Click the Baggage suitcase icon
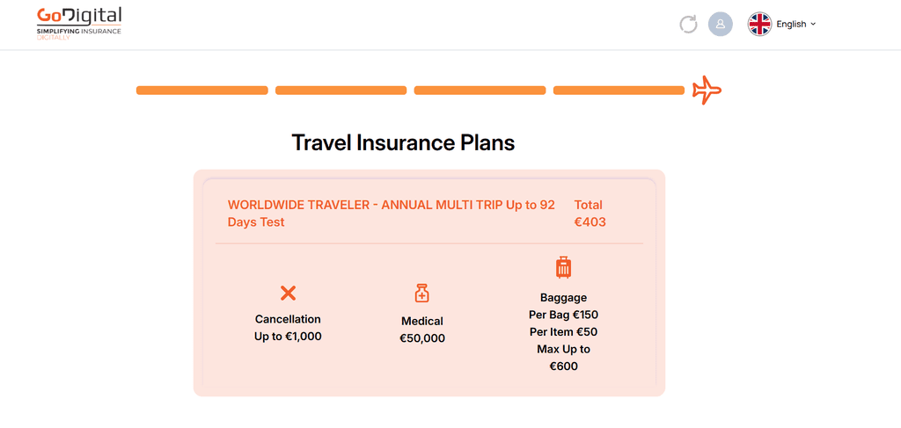The height and width of the screenshot is (428, 901). [563, 268]
